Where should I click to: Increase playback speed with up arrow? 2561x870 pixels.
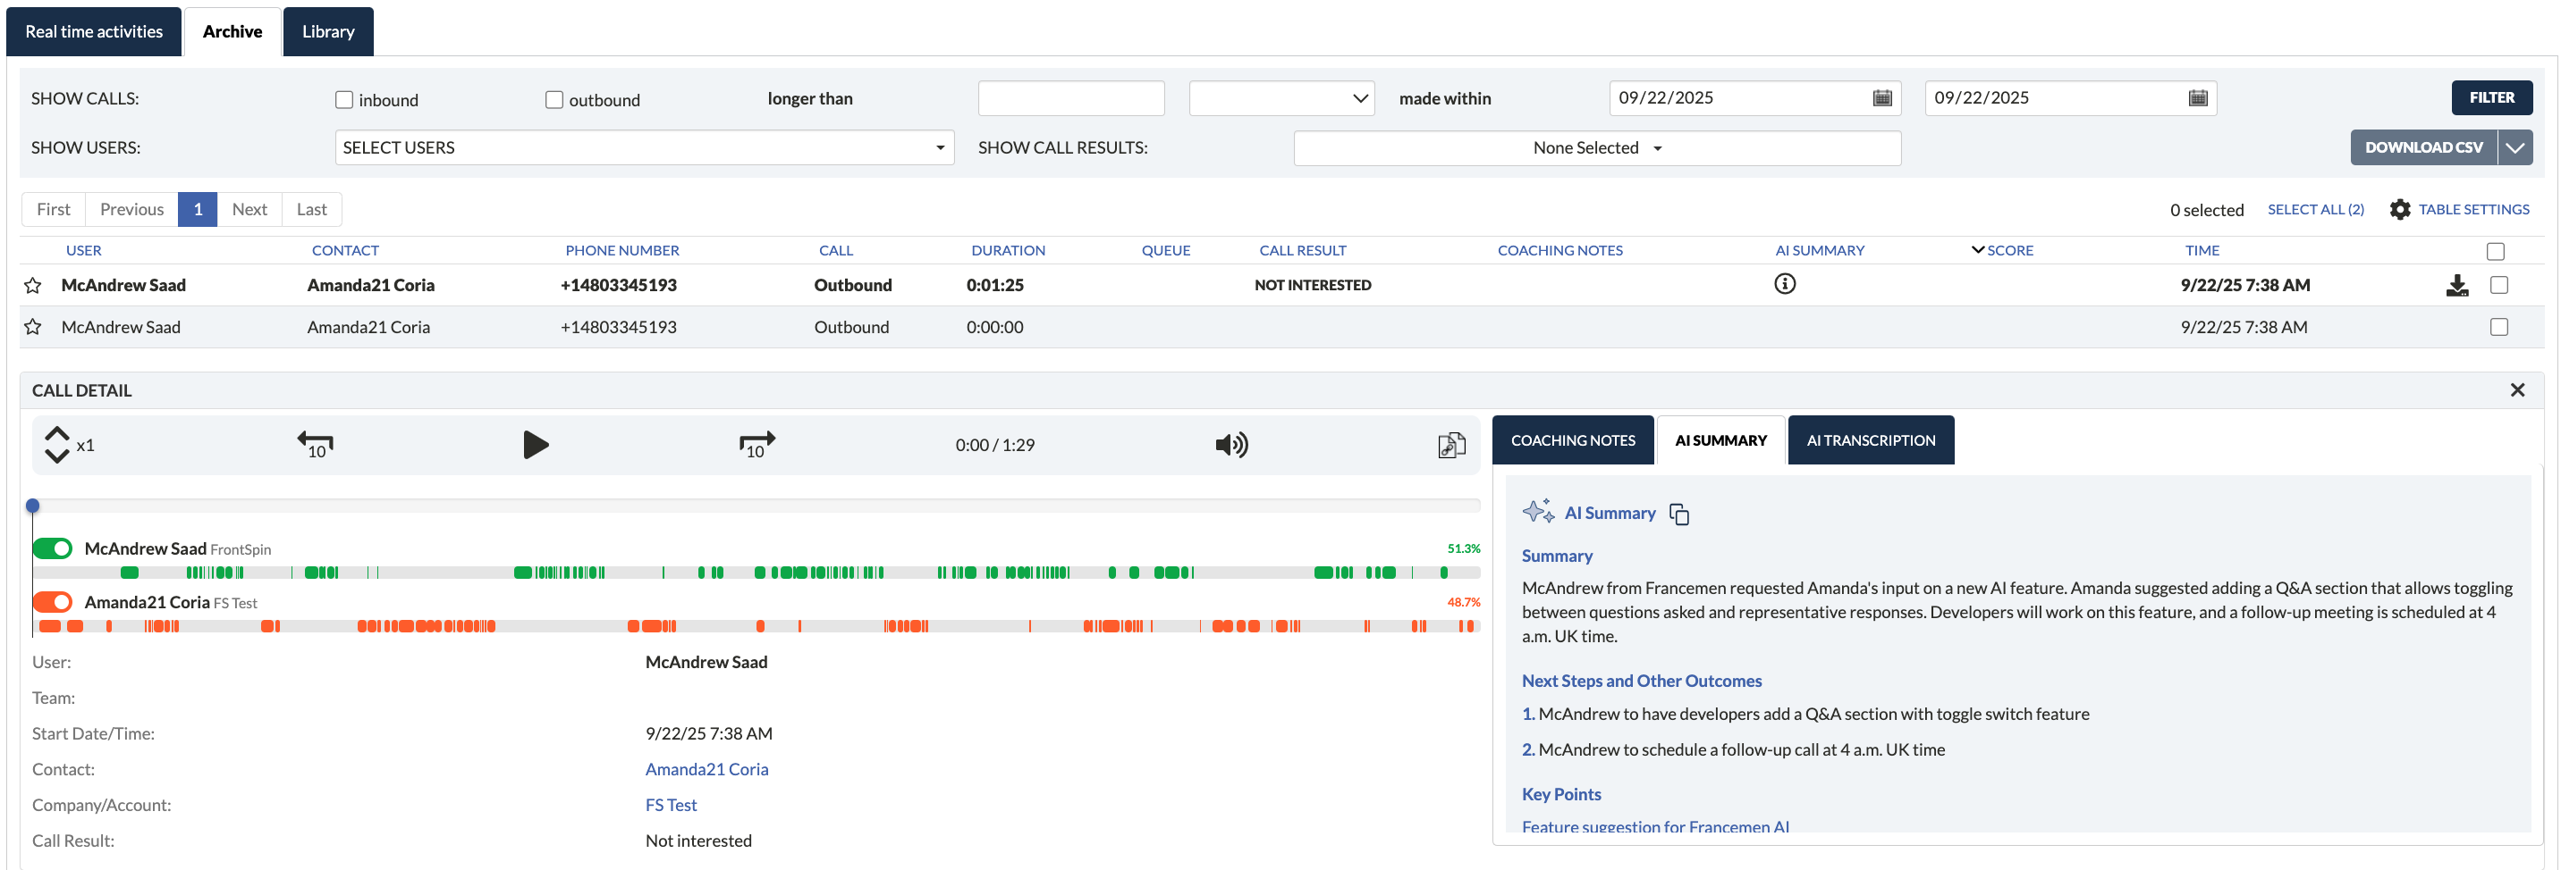pos(56,433)
